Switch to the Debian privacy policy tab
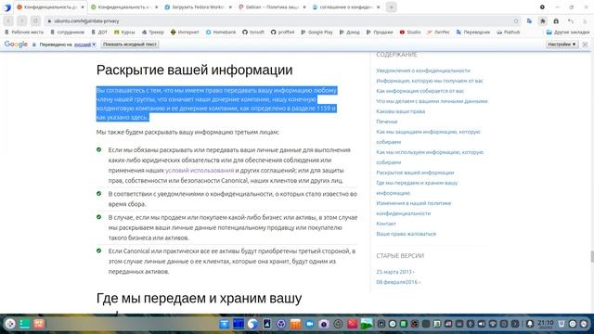Screen dimensions: 594x334 272,7
